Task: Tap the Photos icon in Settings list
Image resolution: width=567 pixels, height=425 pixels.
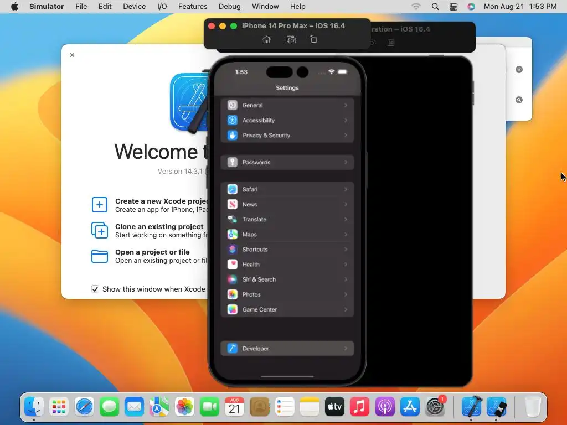Action: (232, 294)
